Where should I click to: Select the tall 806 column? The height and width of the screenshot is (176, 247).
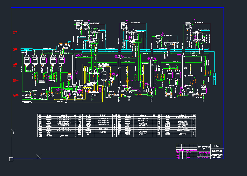pos(74,70)
